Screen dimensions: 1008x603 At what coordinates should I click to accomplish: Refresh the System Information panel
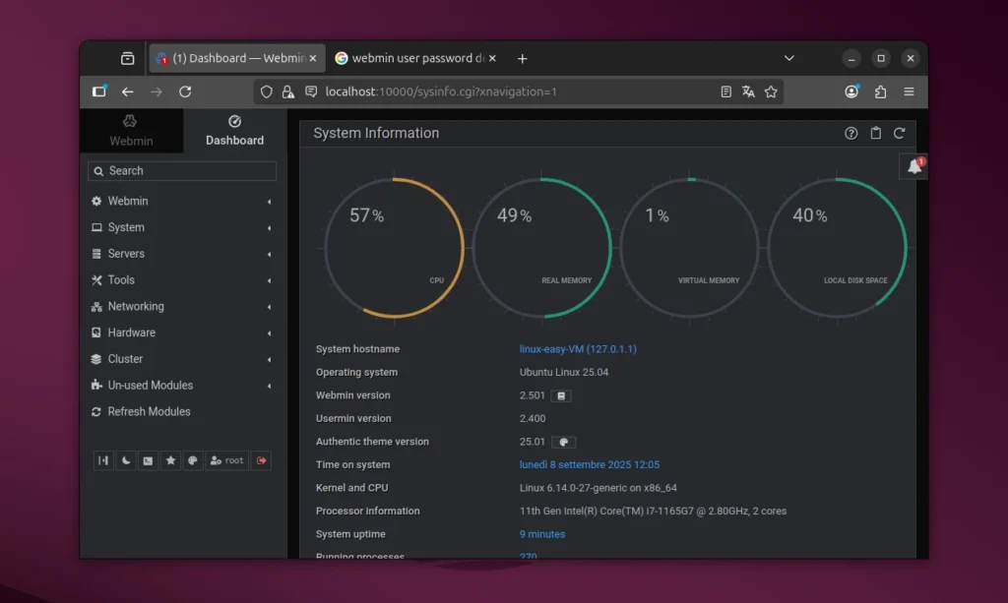[x=899, y=133]
